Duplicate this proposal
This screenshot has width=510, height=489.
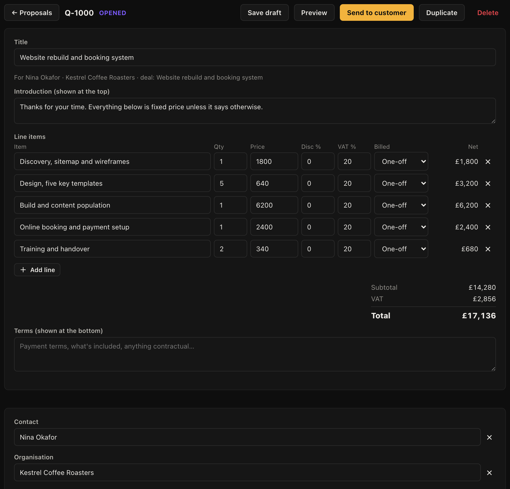point(442,12)
